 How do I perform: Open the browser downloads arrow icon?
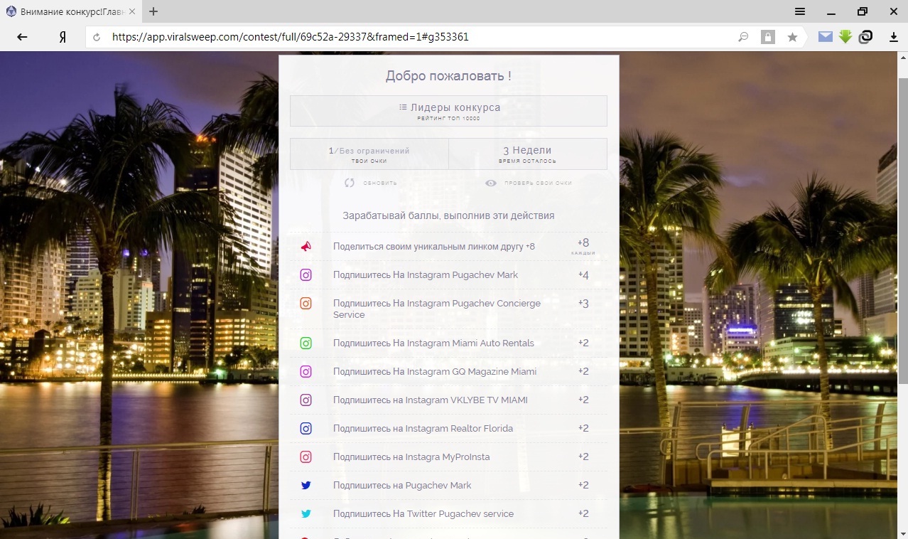(894, 37)
